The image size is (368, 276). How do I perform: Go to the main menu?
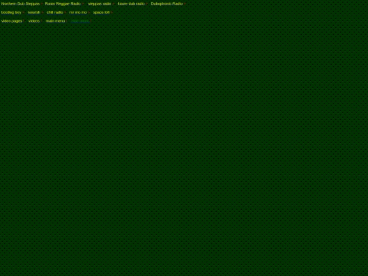55,21
